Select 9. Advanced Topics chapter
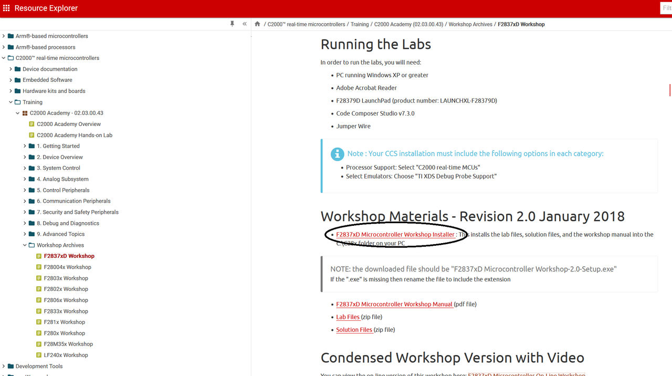This screenshot has width=672, height=376. (60, 234)
